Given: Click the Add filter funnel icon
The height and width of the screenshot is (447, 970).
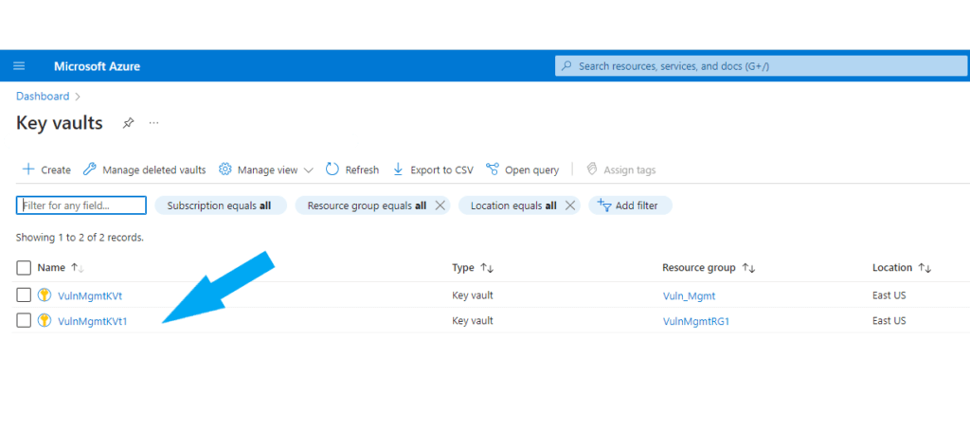Looking at the screenshot, I should point(604,206).
